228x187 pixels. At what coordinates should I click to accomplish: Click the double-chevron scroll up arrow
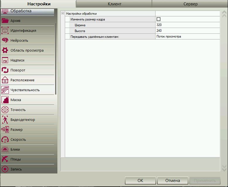[224, 14]
